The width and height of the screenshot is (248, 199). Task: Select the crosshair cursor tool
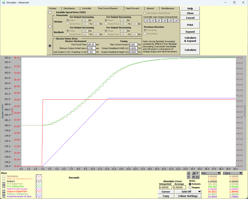click(197, 173)
